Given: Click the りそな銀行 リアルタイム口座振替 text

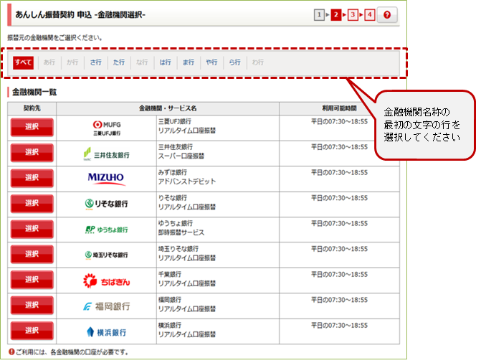Looking at the screenshot, I should pos(187,202).
